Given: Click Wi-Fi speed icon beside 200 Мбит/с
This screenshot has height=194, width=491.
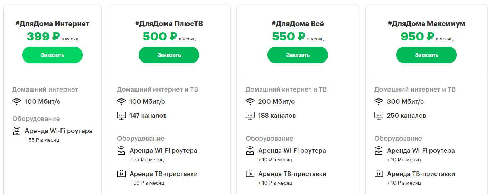Looking at the screenshot, I should (x=250, y=102).
